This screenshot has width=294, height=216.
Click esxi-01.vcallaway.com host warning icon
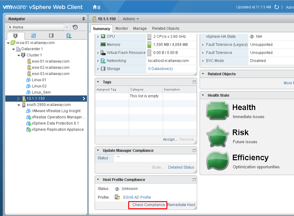[29, 61]
